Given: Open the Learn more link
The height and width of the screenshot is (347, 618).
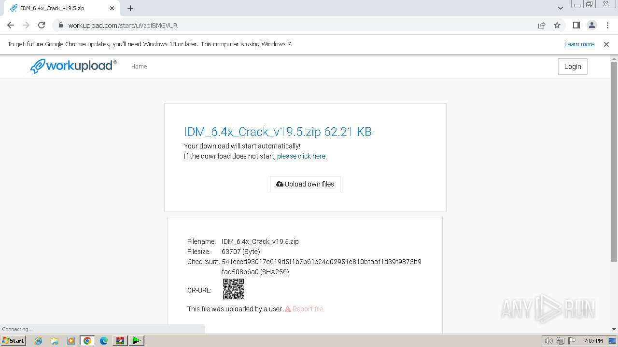Looking at the screenshot, I should tap(579, 44).
